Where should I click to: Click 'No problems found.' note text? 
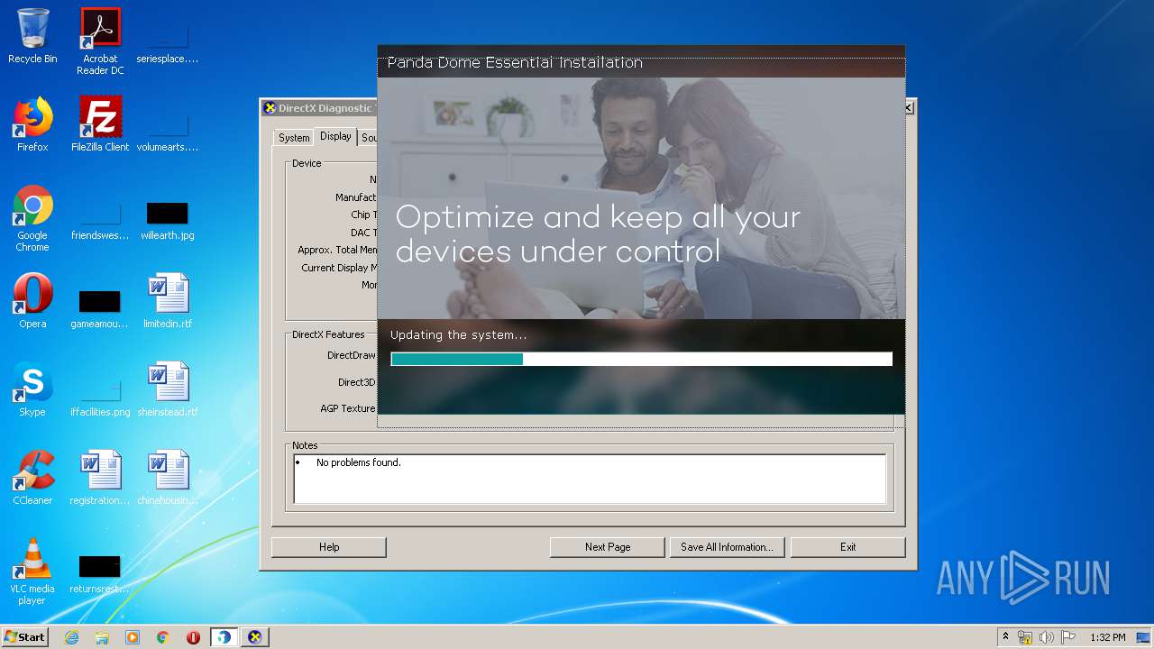359,462
